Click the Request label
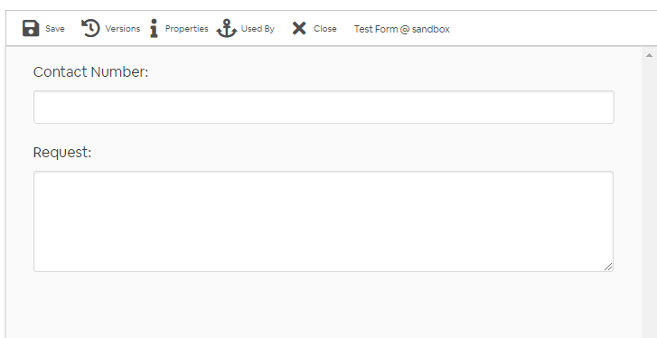The image size is (657, 338). [x=62, y=153]
